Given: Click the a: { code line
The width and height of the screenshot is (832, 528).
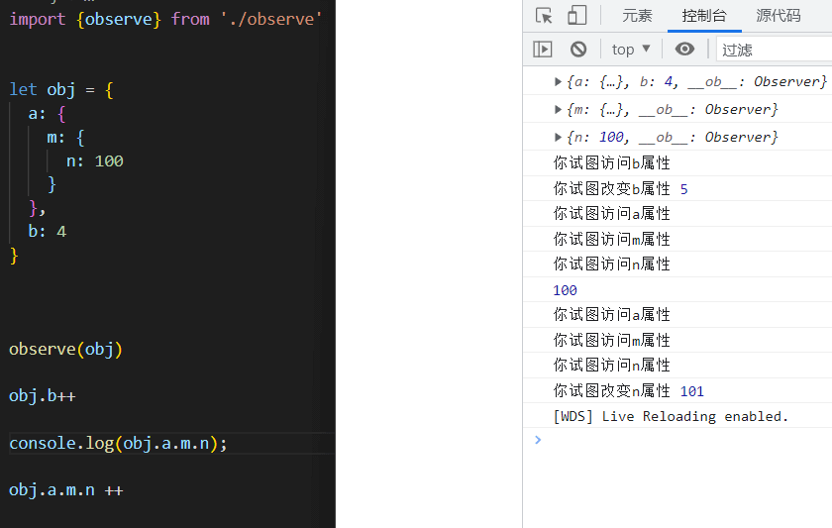Looking at the screenshot, I should [x=47, y=114].
